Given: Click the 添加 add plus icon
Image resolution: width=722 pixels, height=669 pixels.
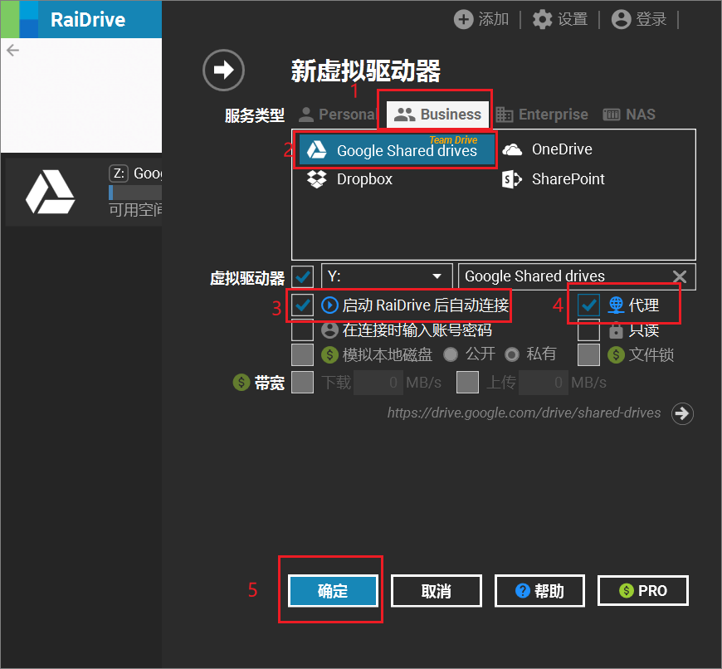Looking at the screenshot, I should (463, 19).
